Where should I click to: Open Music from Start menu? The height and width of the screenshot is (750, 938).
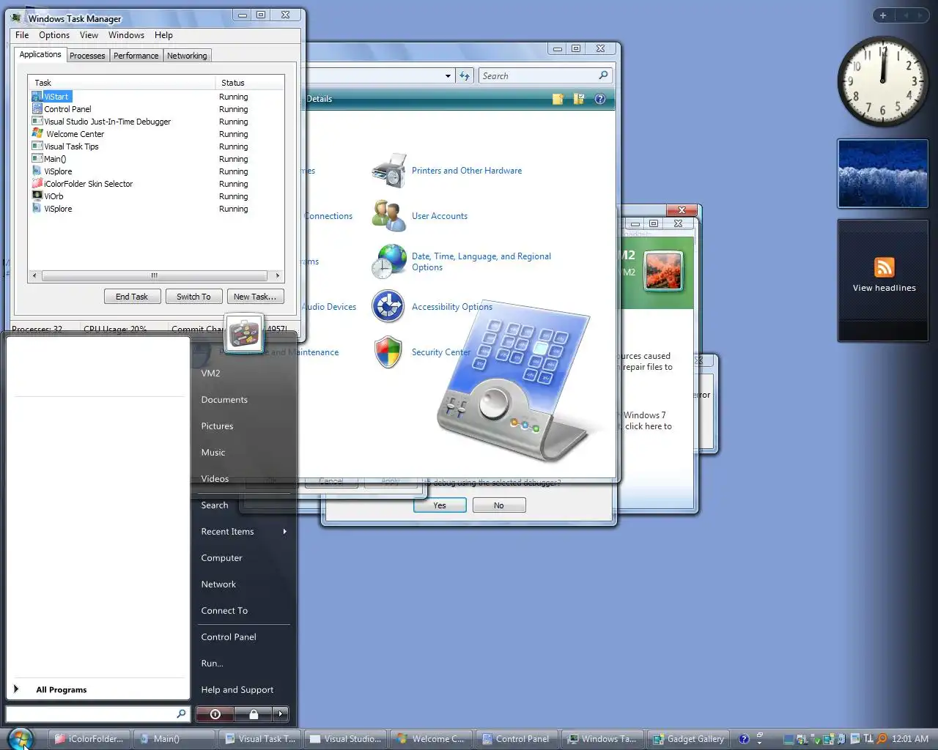(213, 453)
